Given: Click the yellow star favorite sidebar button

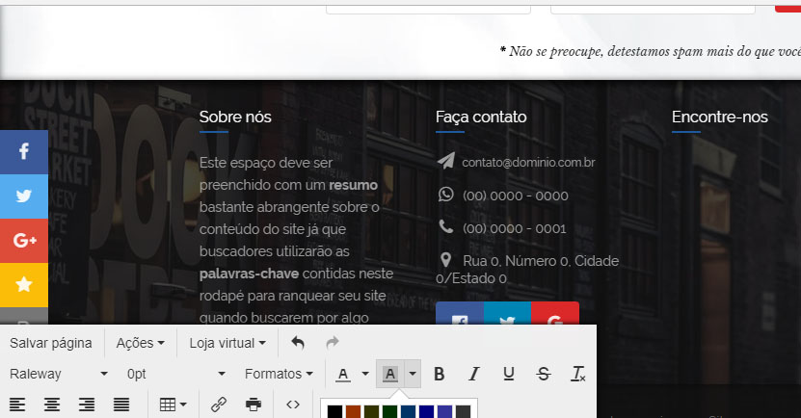Looking at the screenshot, I should [24, 285].
